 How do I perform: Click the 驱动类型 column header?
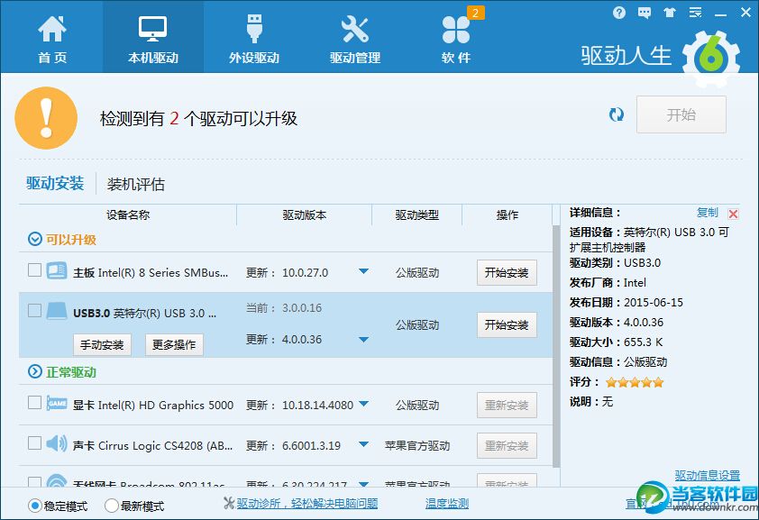[x=416, y=214]
